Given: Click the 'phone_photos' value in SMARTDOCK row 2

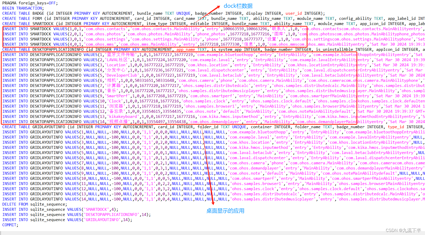Looking at the screenshot, I should point(211,34).
